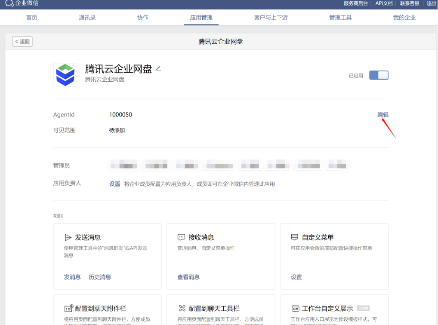Viewport: 438px width, 325px height.
Task: Click the 接收消息 speech bubble icon
Action: [181, 237]
